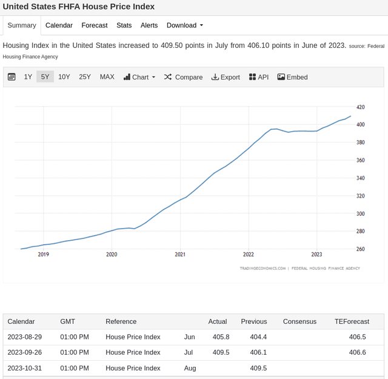Select the 1Y time range

(28, 77)
